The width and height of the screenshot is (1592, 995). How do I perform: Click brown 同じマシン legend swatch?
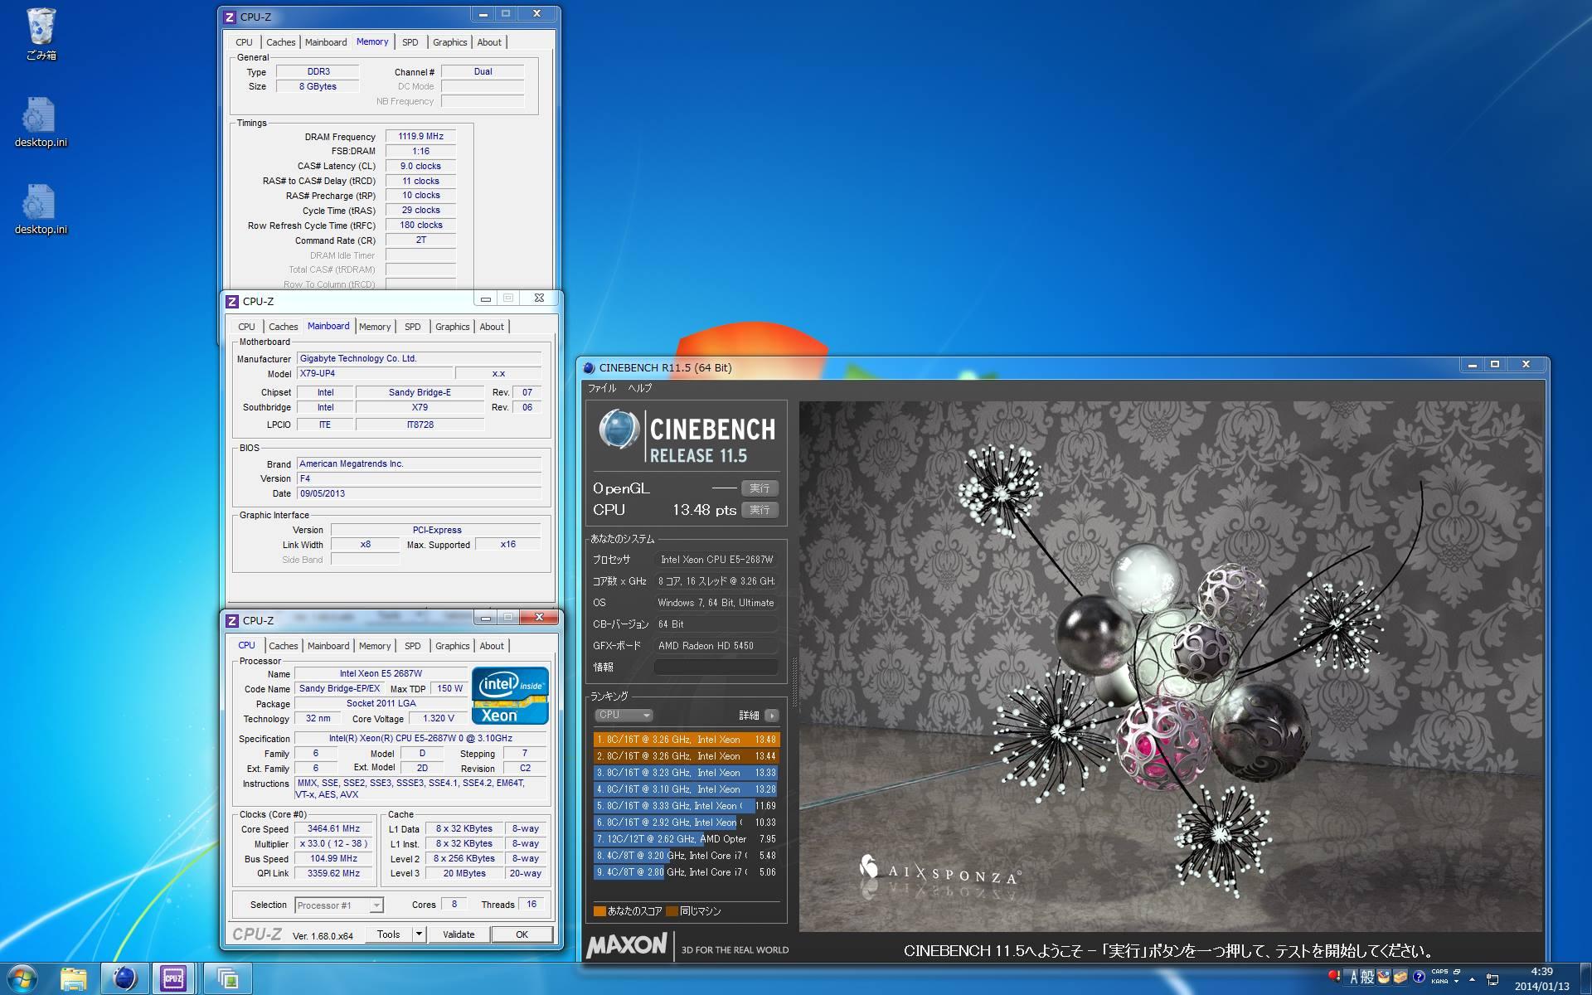click(x=672, y=911)
